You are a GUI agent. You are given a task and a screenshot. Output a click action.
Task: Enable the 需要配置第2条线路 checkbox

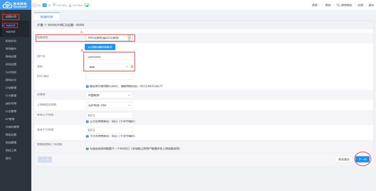(87, 144)
